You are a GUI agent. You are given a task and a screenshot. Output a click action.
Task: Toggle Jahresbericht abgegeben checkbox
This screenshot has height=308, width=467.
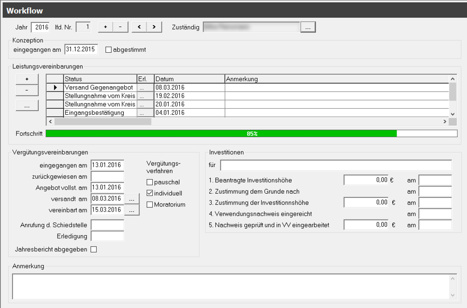pos(94,249)
